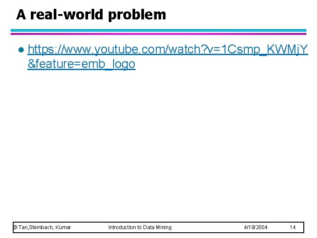Click the slide number 14

pyautogui.click(x=292, y=227)
